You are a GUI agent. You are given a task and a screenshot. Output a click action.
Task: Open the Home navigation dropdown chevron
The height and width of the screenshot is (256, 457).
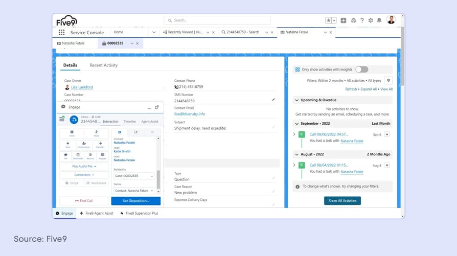point(154,32)
